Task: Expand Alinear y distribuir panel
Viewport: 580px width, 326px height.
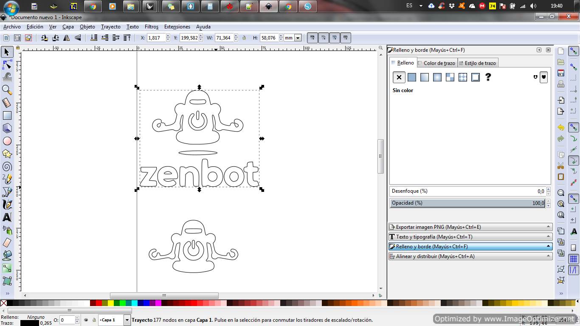Action: [x=470, y=256]
